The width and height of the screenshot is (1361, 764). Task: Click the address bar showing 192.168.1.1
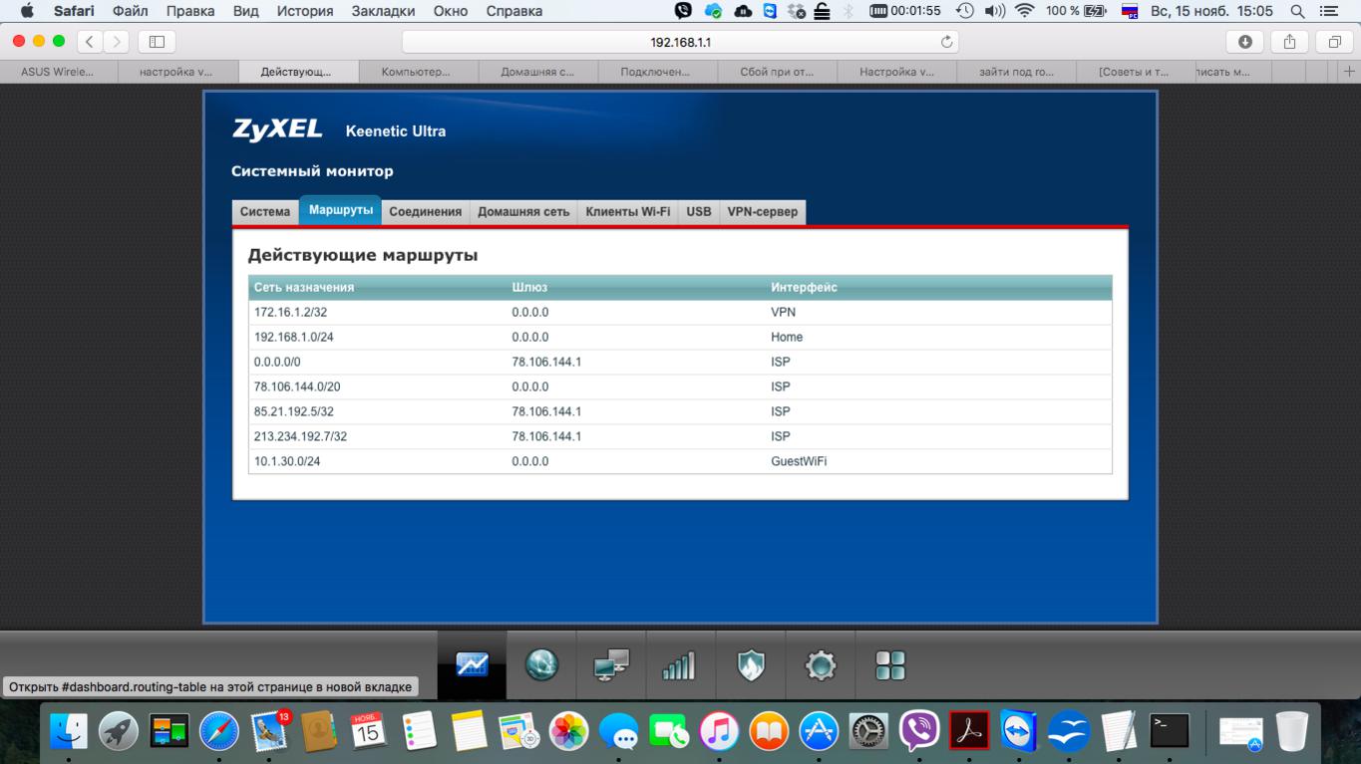[x=680, y=42]
